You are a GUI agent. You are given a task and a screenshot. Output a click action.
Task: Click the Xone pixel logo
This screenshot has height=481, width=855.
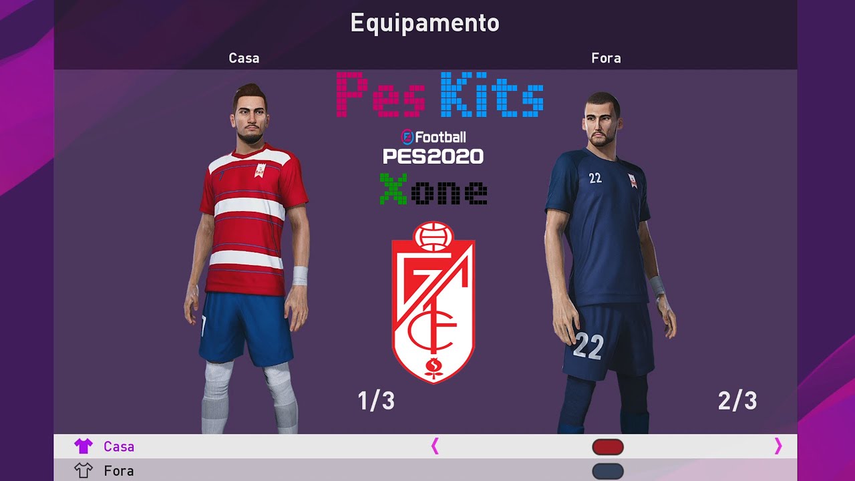[433, 188]
